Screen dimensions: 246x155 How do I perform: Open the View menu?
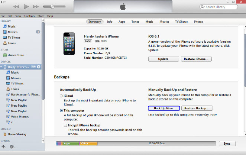[x=18, y=16]
